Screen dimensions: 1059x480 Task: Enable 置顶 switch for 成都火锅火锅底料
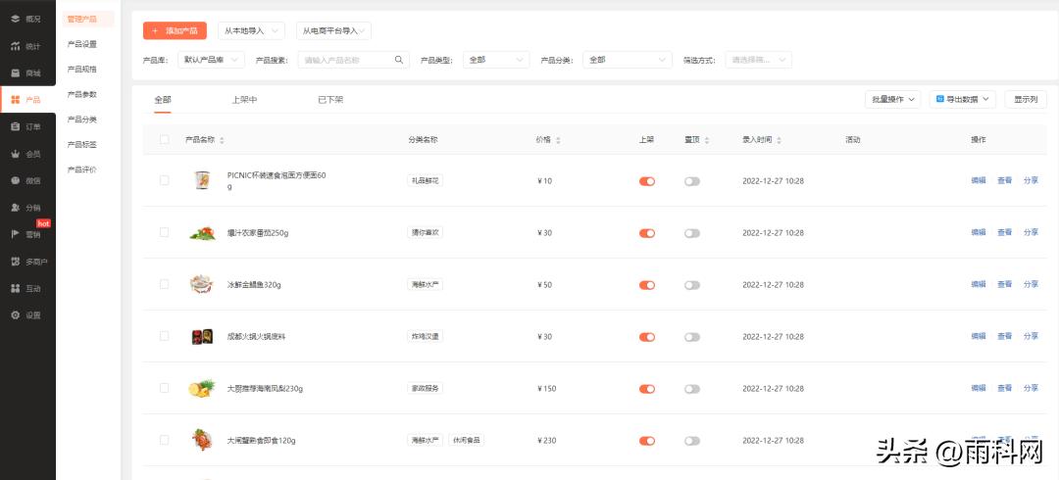(691, 337)
